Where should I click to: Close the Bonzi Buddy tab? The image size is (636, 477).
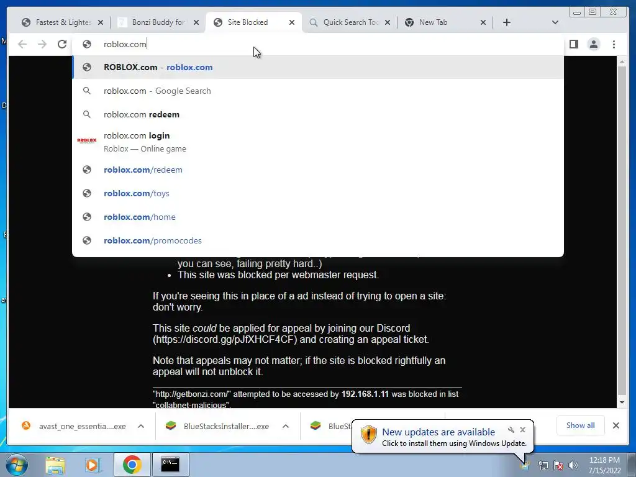point(196,22)
